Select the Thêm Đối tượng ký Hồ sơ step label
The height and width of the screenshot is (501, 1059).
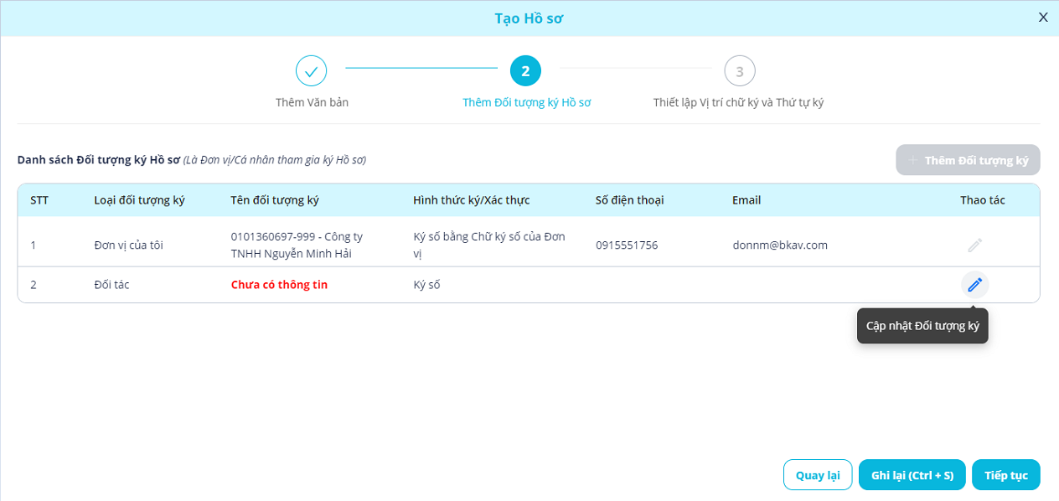point(527,103)
